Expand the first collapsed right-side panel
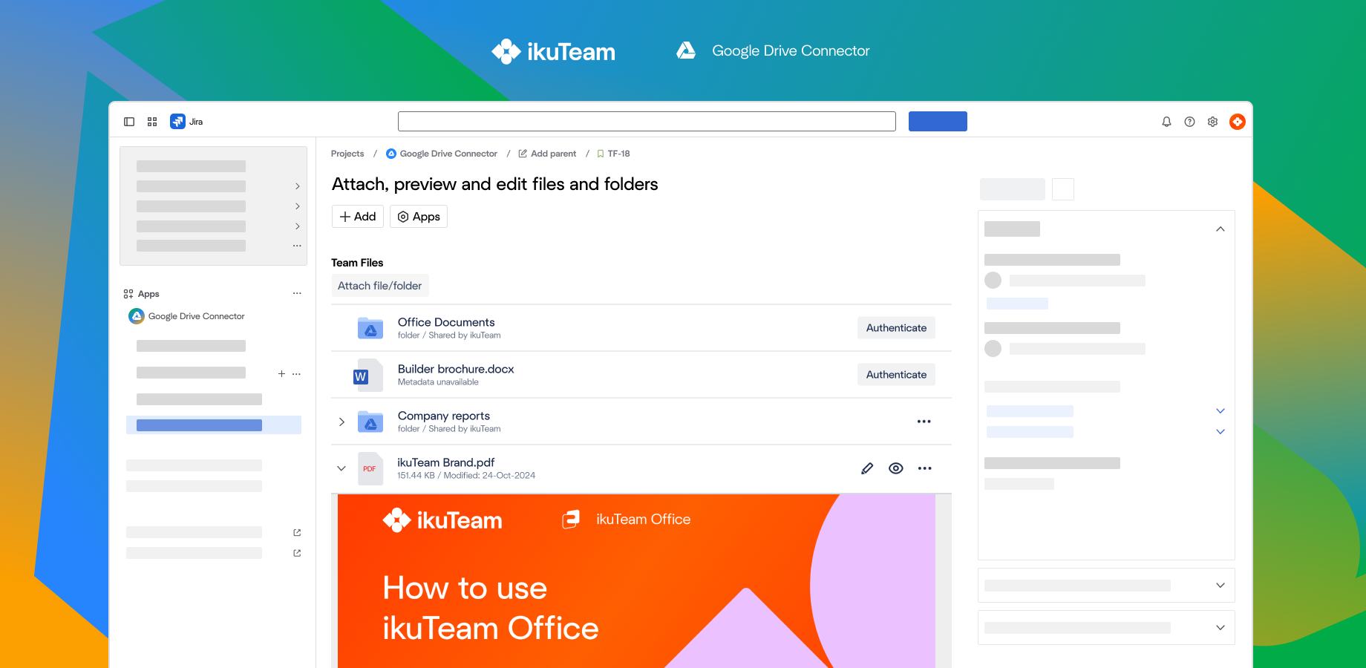 click(x=1220, y=586)
